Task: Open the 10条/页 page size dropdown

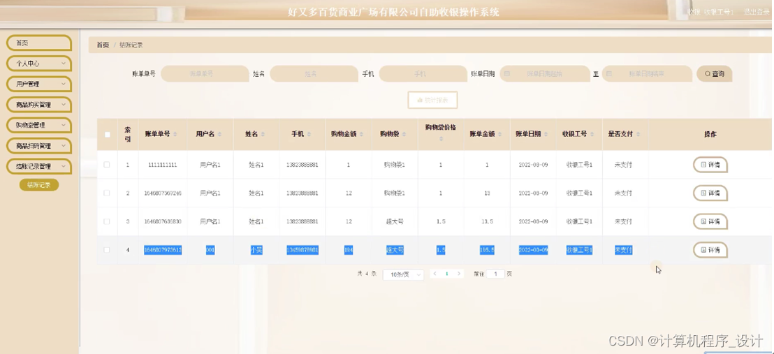Action: pos(403,274)
